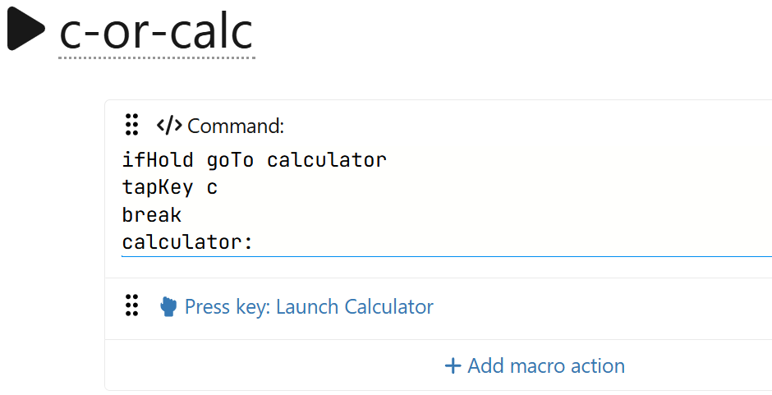Click the "Add macro action" text button
The width and height of the screenshot is (772, 395).
[x=546, y=365]
